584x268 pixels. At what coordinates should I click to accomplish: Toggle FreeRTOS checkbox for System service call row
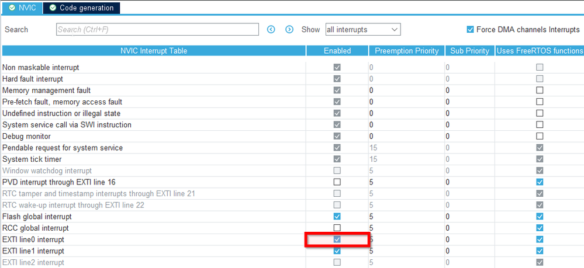point(540,125)
